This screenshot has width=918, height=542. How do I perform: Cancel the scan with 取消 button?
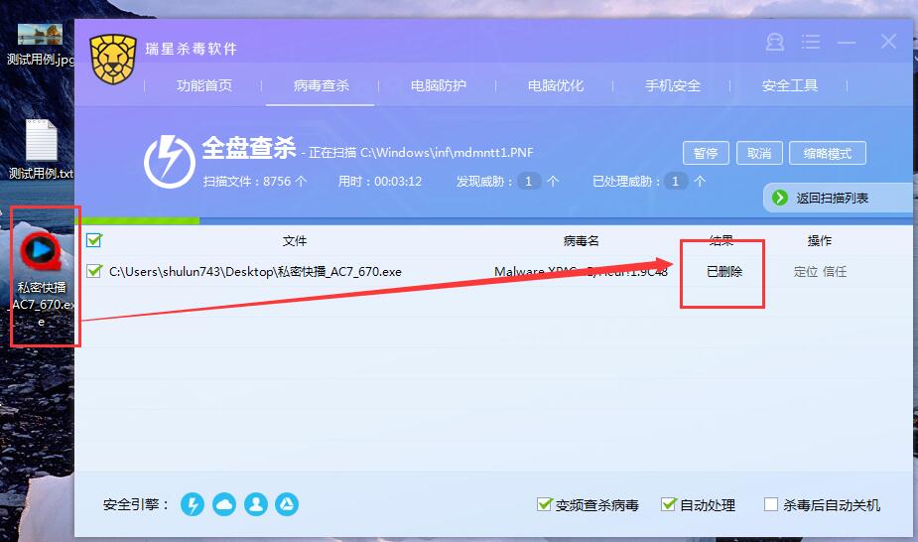759,153
